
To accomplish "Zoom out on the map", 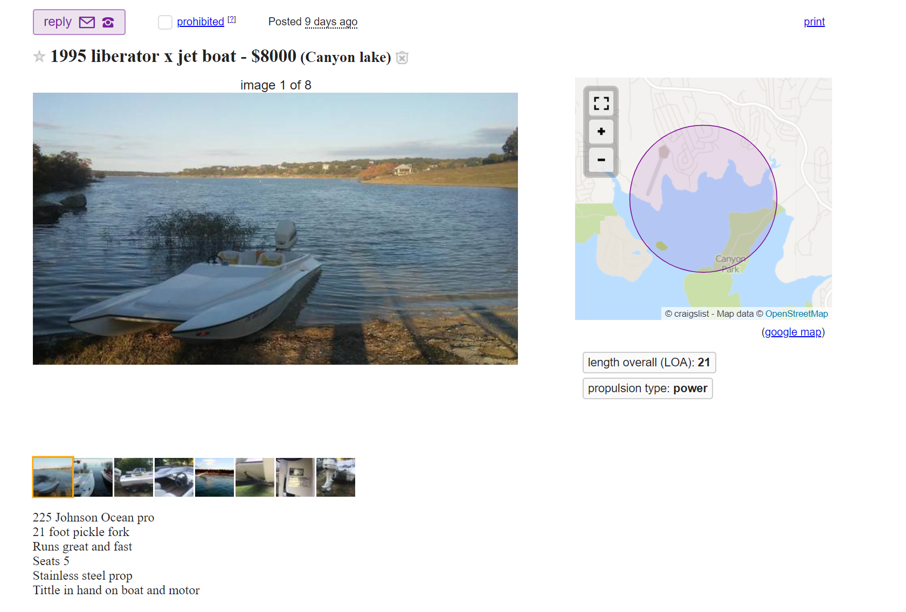I will click(x=601, y=159).
